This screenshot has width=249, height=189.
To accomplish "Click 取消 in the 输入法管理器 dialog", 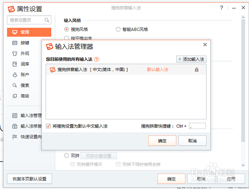I will click(x=192, y=141).
